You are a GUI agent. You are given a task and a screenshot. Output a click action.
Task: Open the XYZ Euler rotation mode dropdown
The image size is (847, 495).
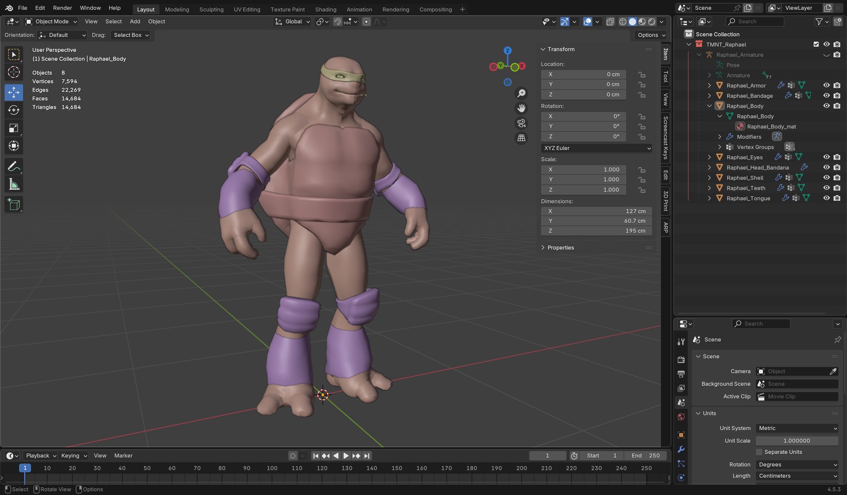click(x=596, y=148)
